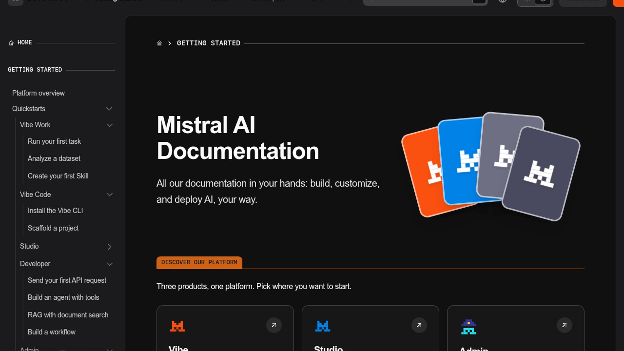Open "Install the Vibe CLI" guide

click(55, 211)
